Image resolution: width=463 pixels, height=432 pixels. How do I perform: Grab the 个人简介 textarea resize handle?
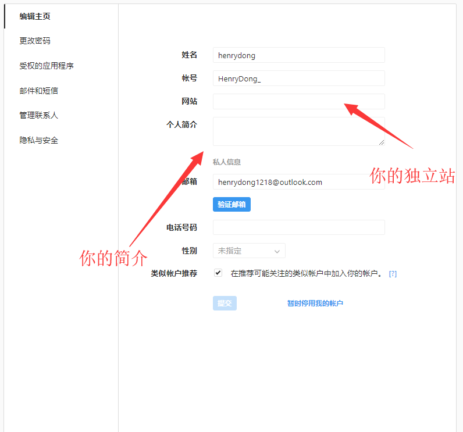point(382,142)
